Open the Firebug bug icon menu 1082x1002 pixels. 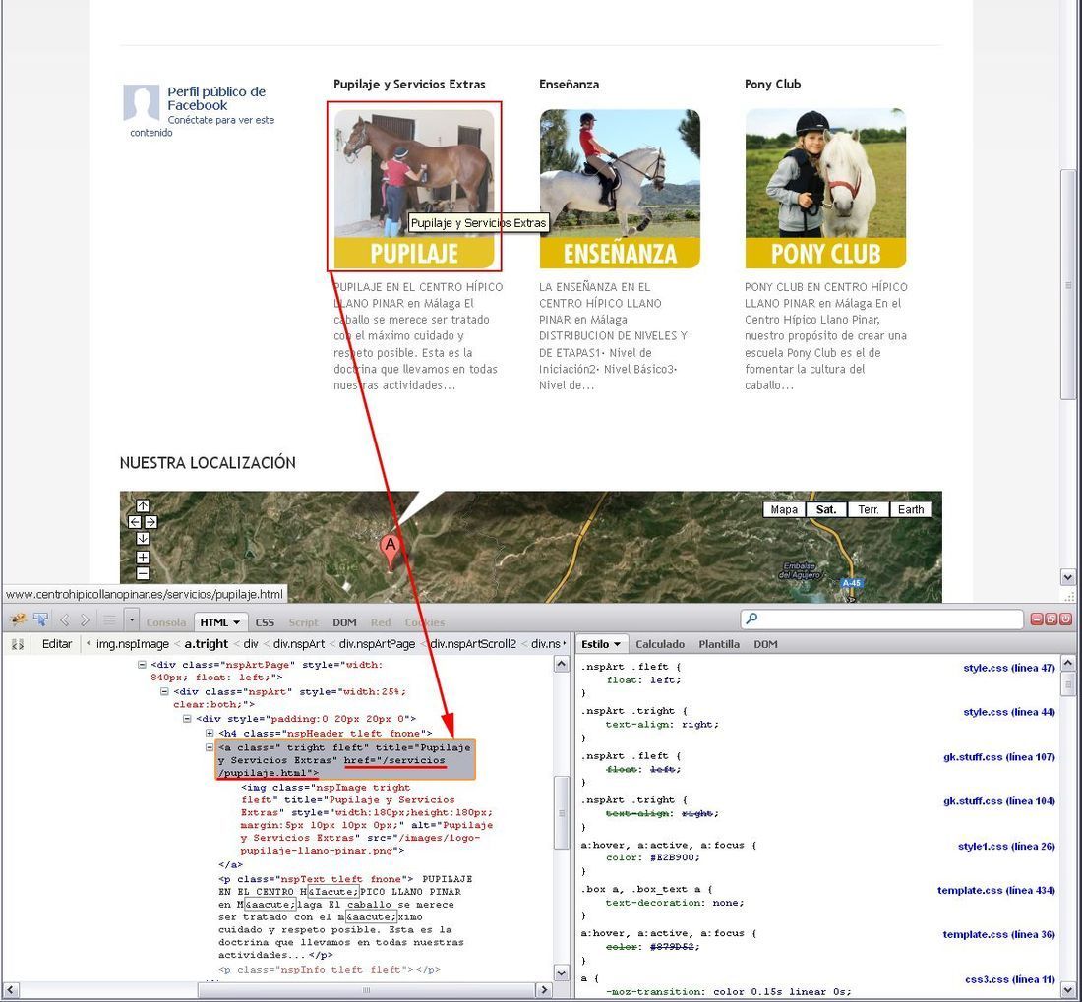[x=18, y=619]
